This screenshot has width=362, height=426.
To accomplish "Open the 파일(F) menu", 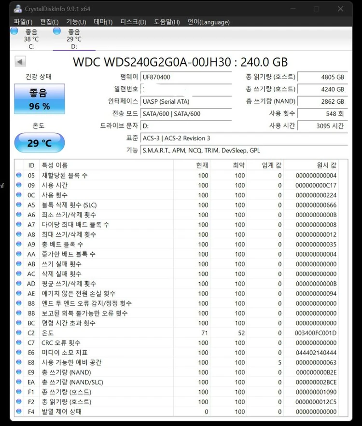I will 23,22.
